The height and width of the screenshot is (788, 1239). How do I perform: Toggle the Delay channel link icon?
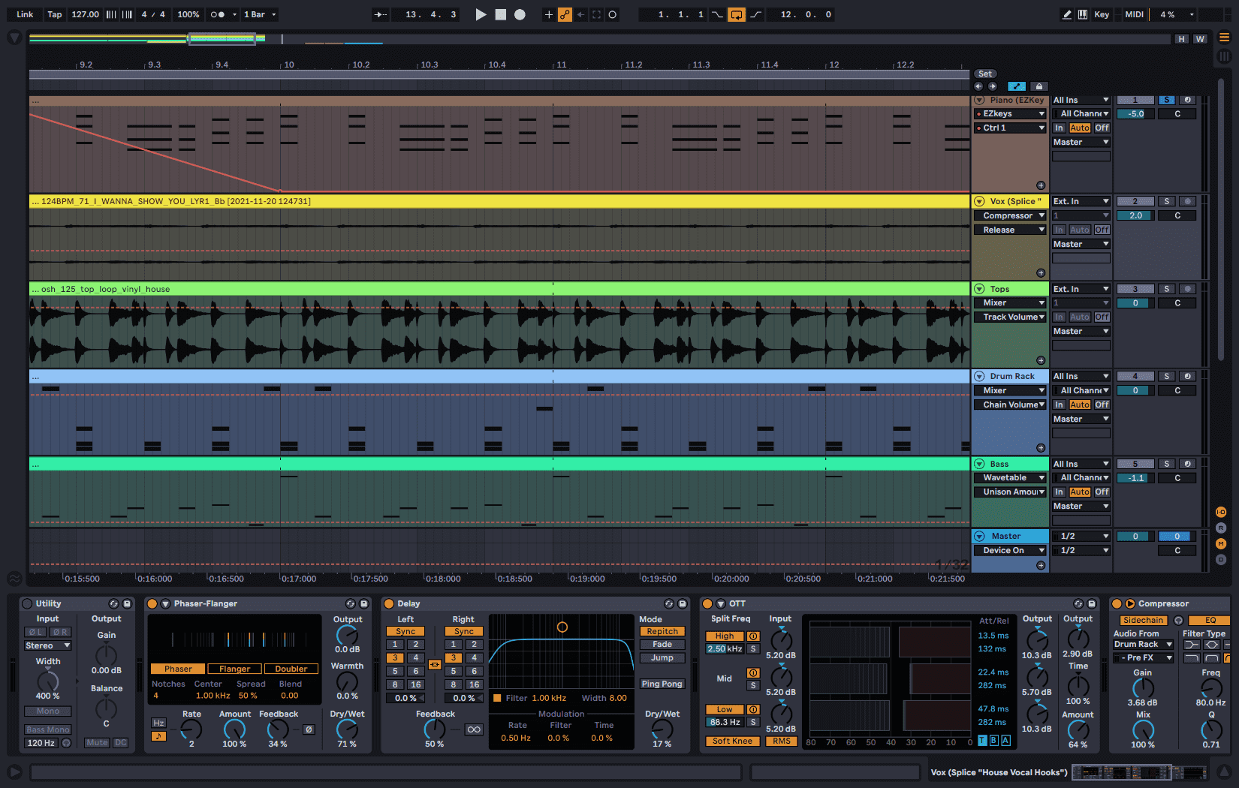point(434,664)
